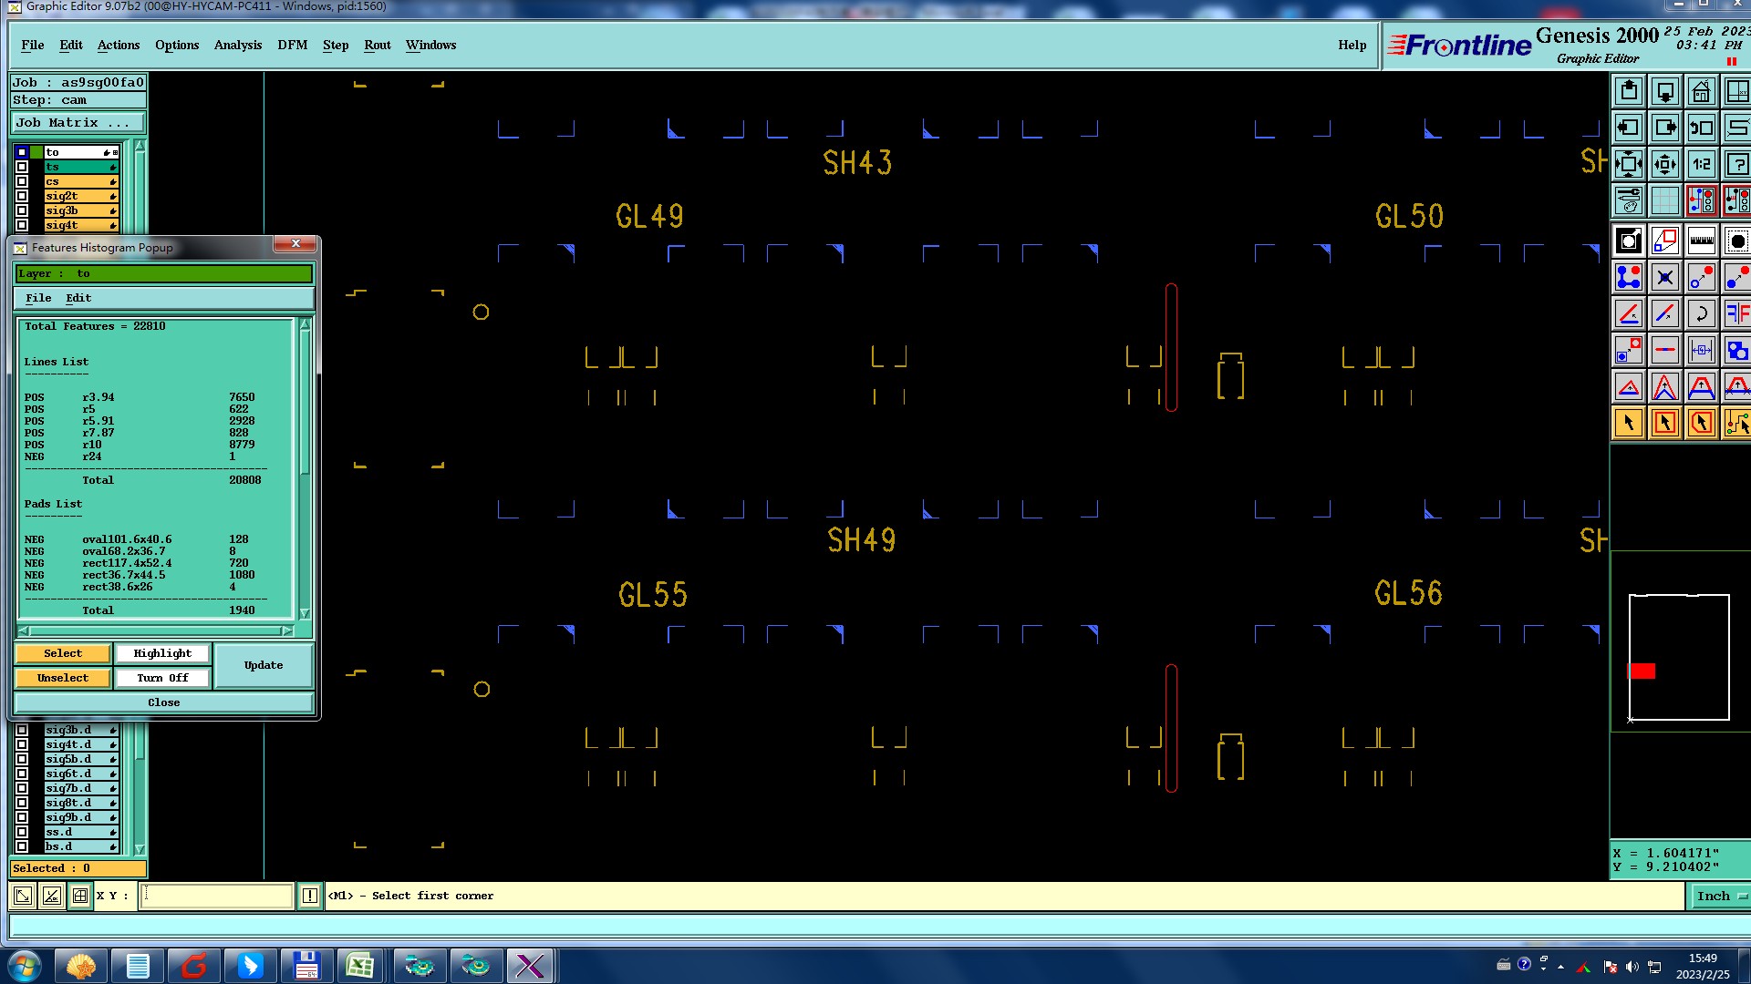Screen dimensions: 1751x984
Task: Toggle display checkbox for sig2t layer
Action: (x=22, y=196)
